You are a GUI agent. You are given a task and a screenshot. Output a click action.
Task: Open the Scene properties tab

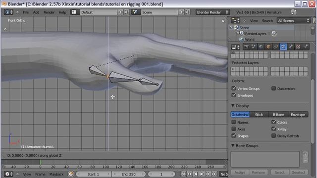tap(254, 47)
